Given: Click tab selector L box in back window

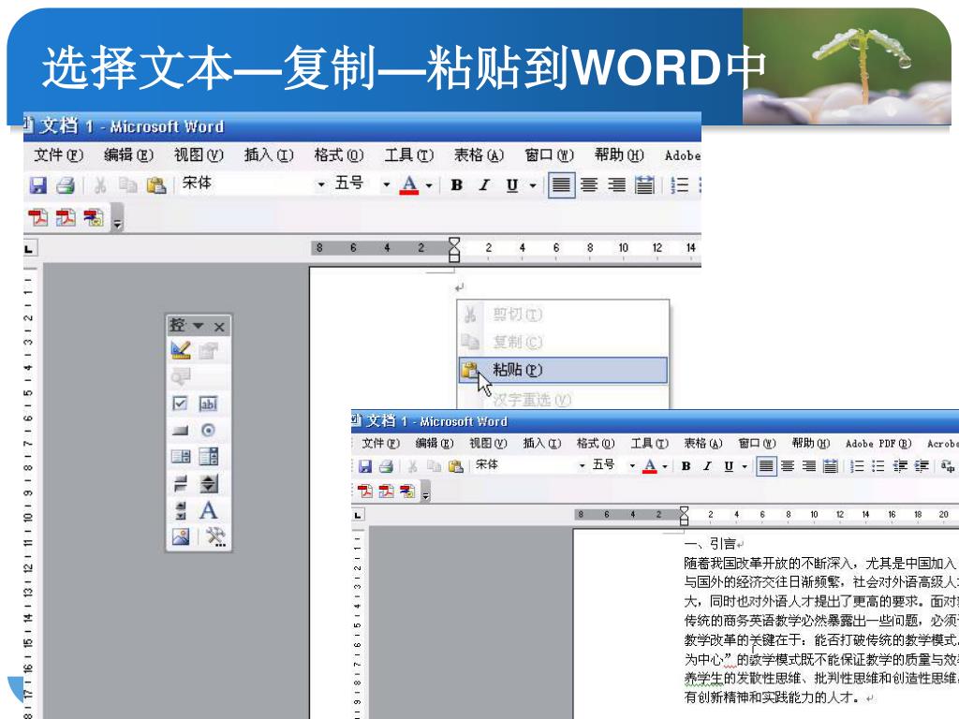Looking at the screenshot, I should pos(29,248).
